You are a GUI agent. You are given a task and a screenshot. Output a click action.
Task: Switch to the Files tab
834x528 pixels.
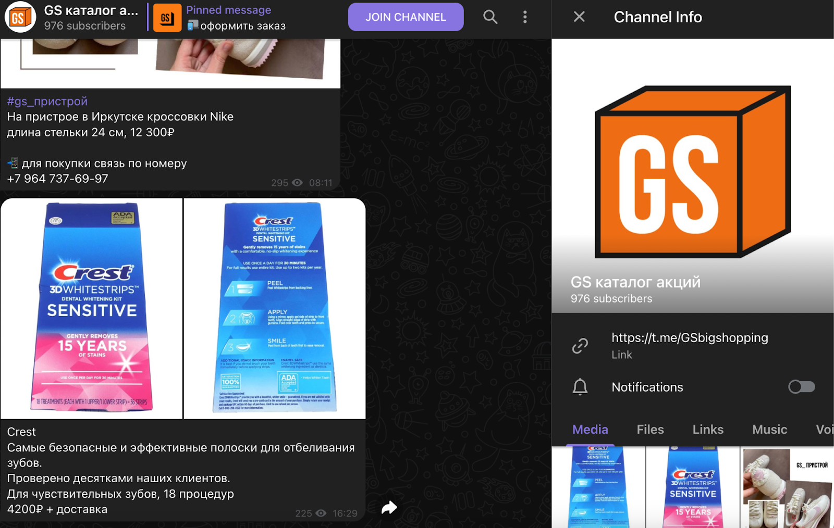650,430
